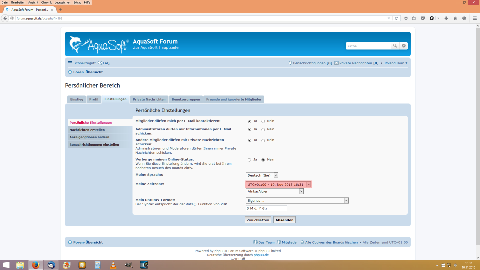
Task: Select Nein for private messages from members
Action: 263,140
